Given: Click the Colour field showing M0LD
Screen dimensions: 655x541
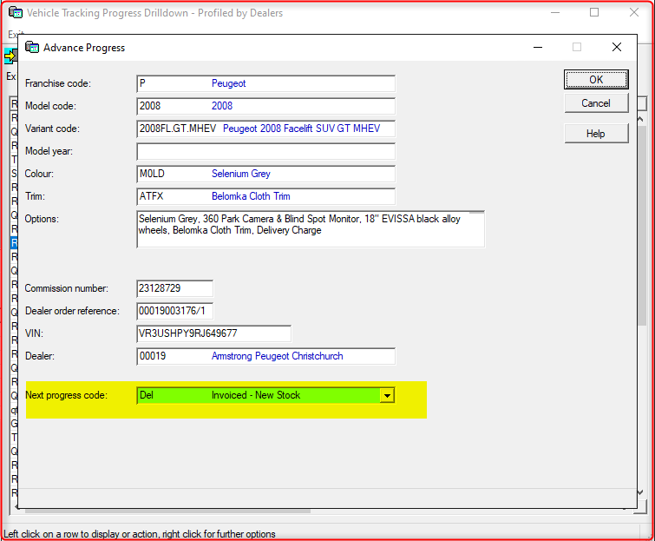Looking at the screenshot, I should click(265, 174).
